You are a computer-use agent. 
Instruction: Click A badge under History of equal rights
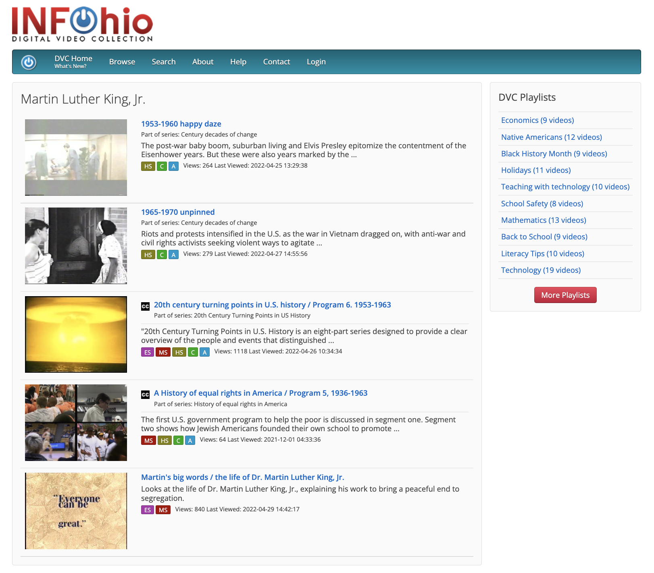point(190,440)
